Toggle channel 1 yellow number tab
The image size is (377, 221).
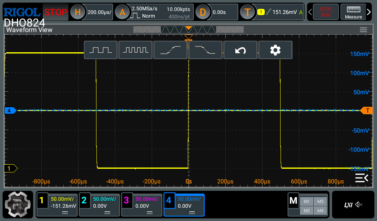point(42,200)
